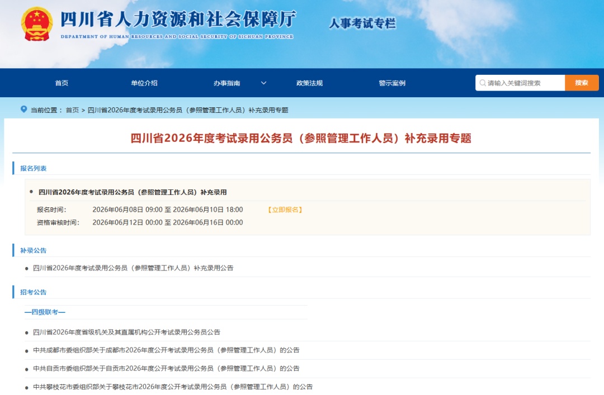Open the 补充录用公告 announcement link
604x395 pixels.
[x=133, y=268]
